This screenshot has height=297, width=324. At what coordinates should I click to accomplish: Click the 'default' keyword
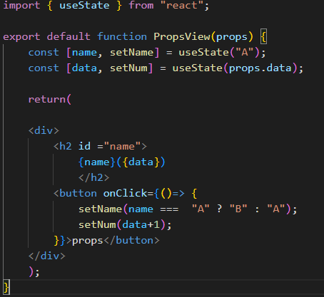tap(69, 36)
